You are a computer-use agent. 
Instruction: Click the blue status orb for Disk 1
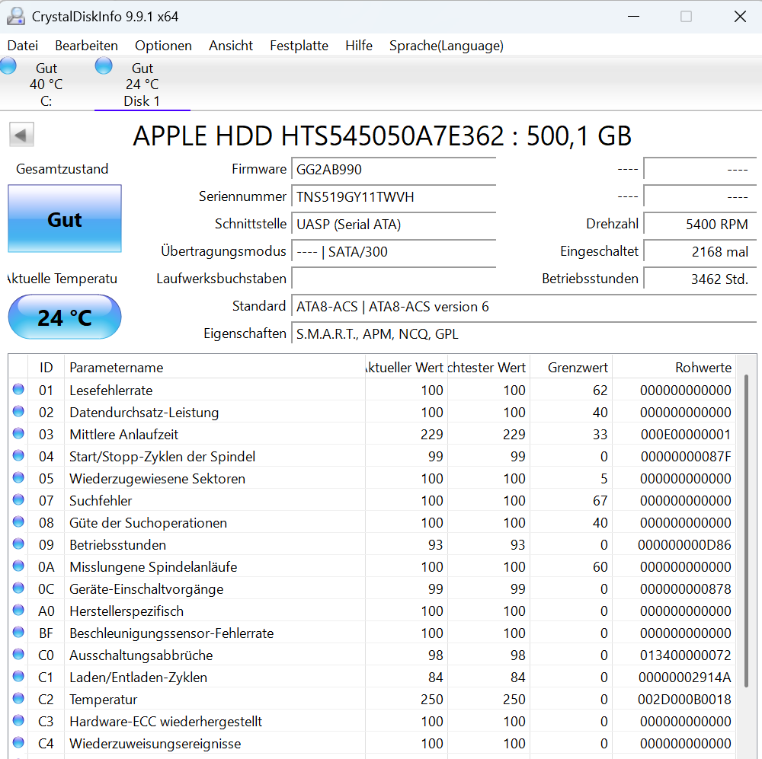point(104,65)
